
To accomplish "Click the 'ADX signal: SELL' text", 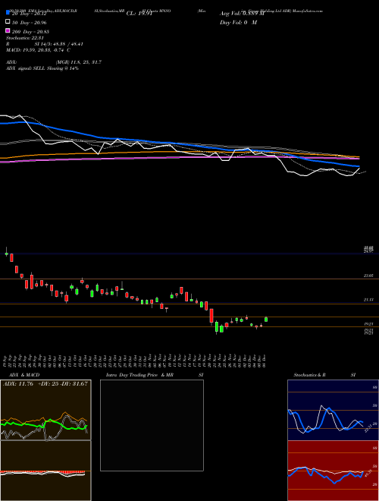I will click(26, 68).
